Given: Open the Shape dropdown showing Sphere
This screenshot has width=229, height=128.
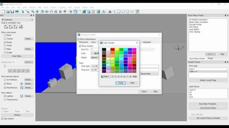Looking at the screenshot, I should [x=95, y=58].
